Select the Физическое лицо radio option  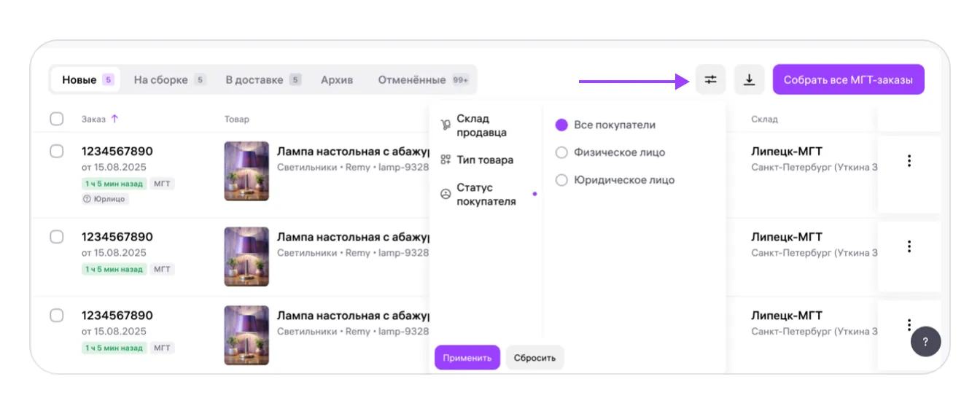point(561,152)
